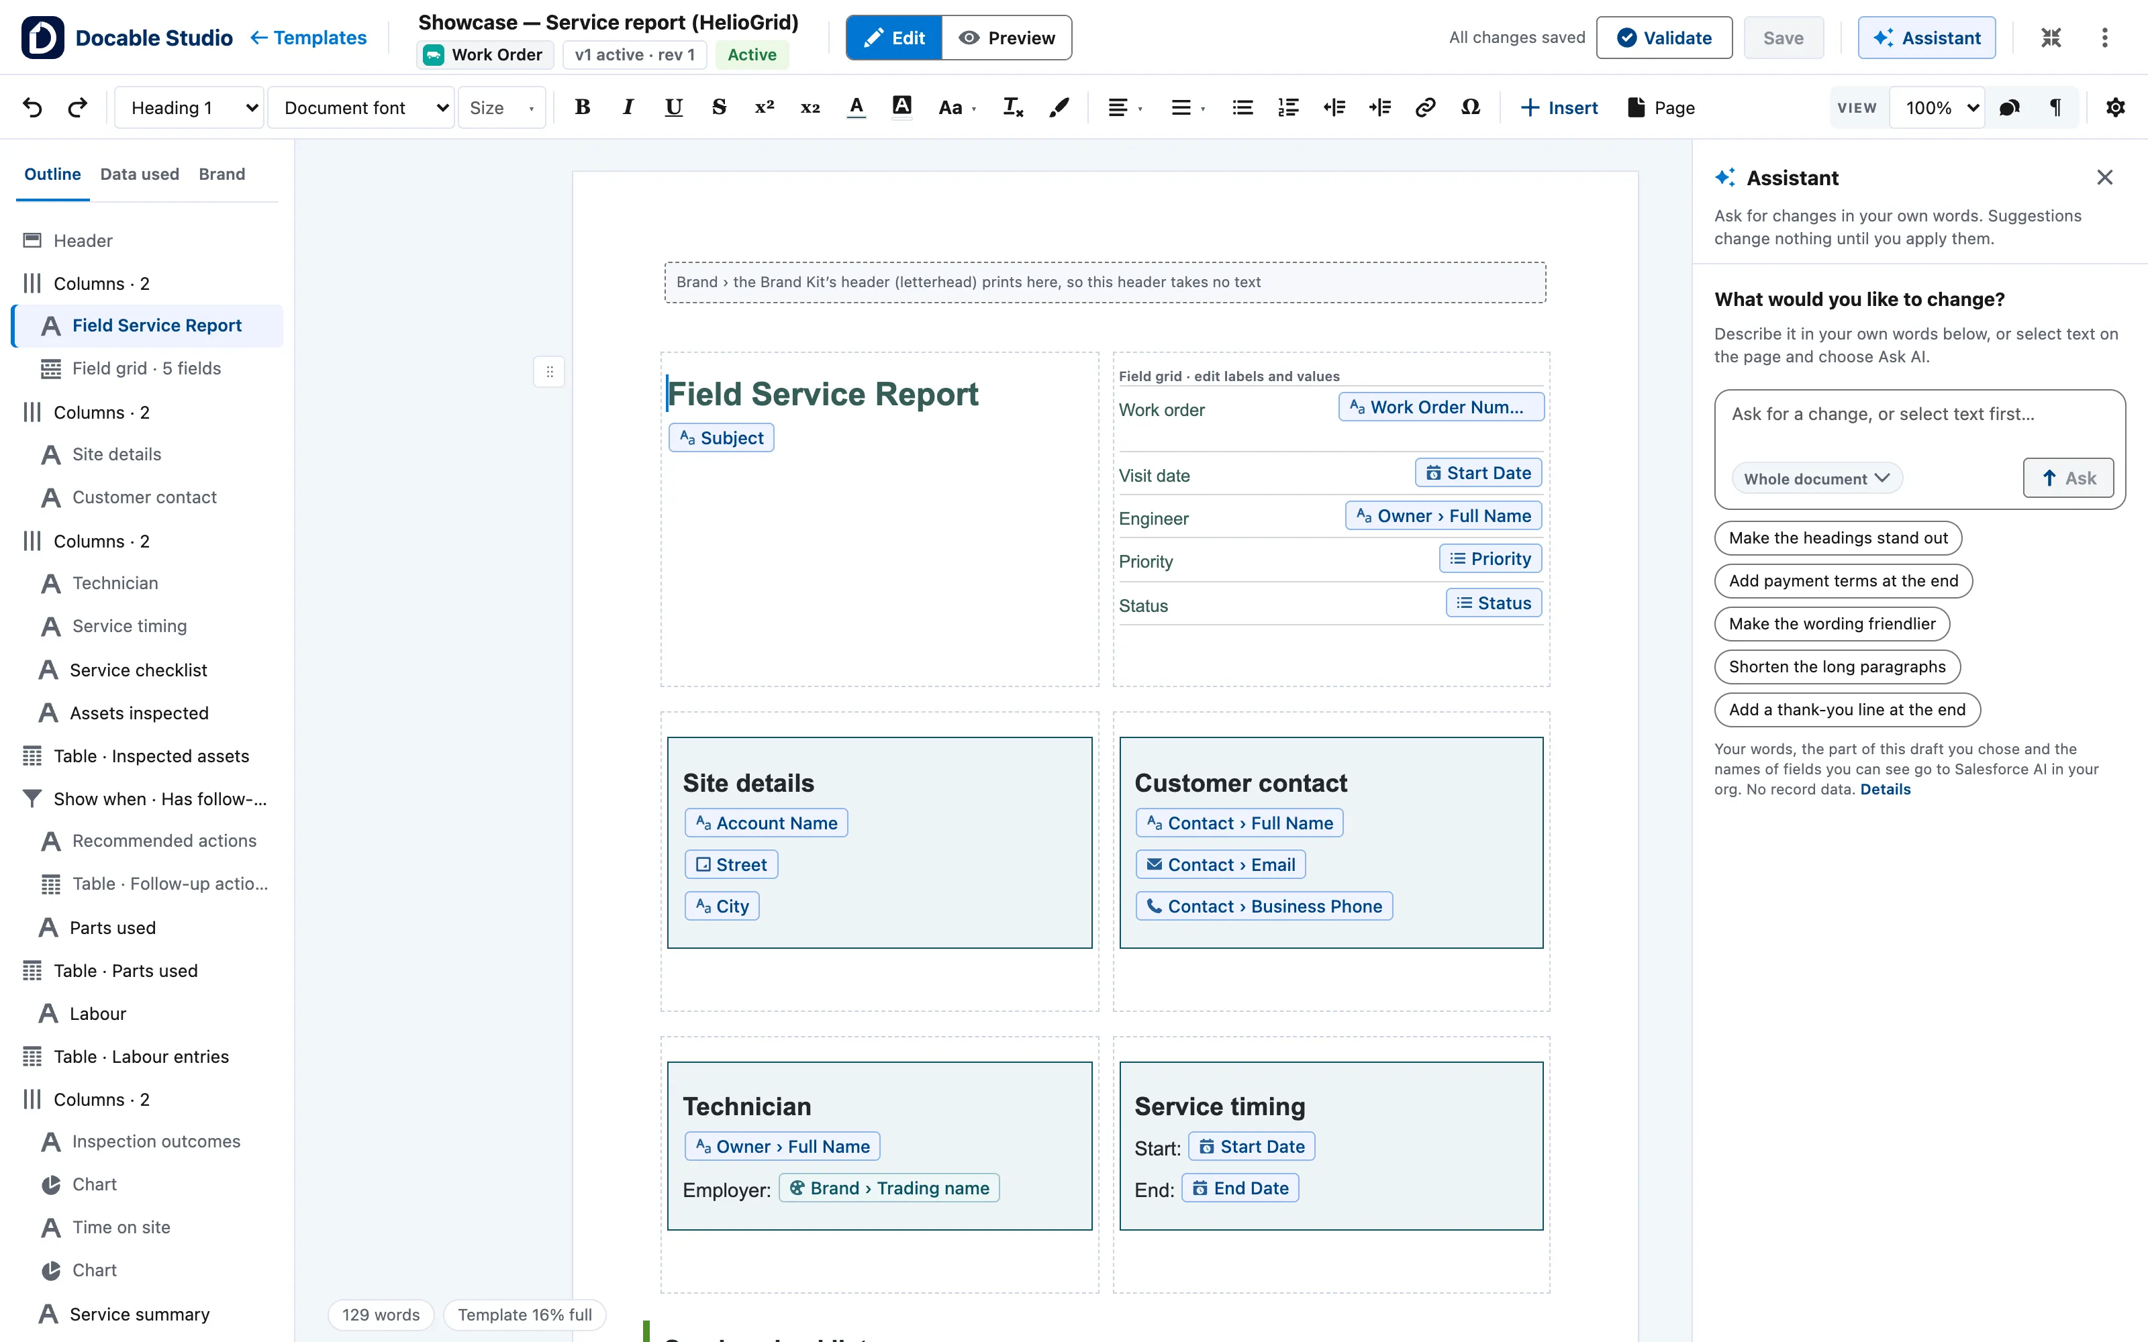This screenshot has height=1342, width=2148.
Task: Click the Docable Studio logo
Action: (x=42, y=38)
